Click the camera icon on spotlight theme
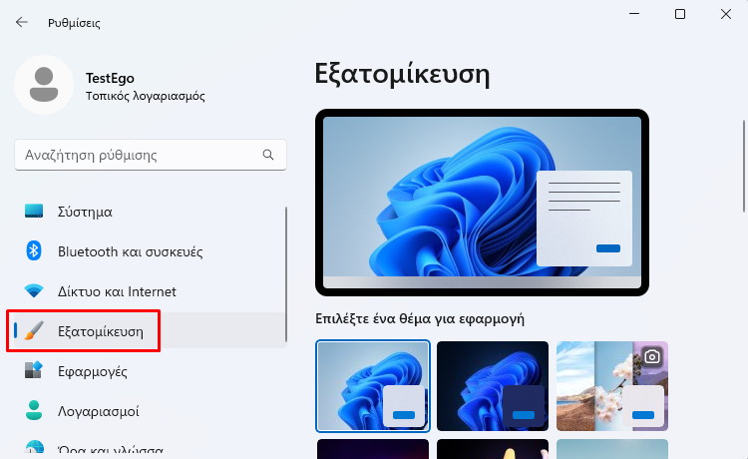This screenshot has height=459, width=748. pyautogui.click(x=652, y=356)
